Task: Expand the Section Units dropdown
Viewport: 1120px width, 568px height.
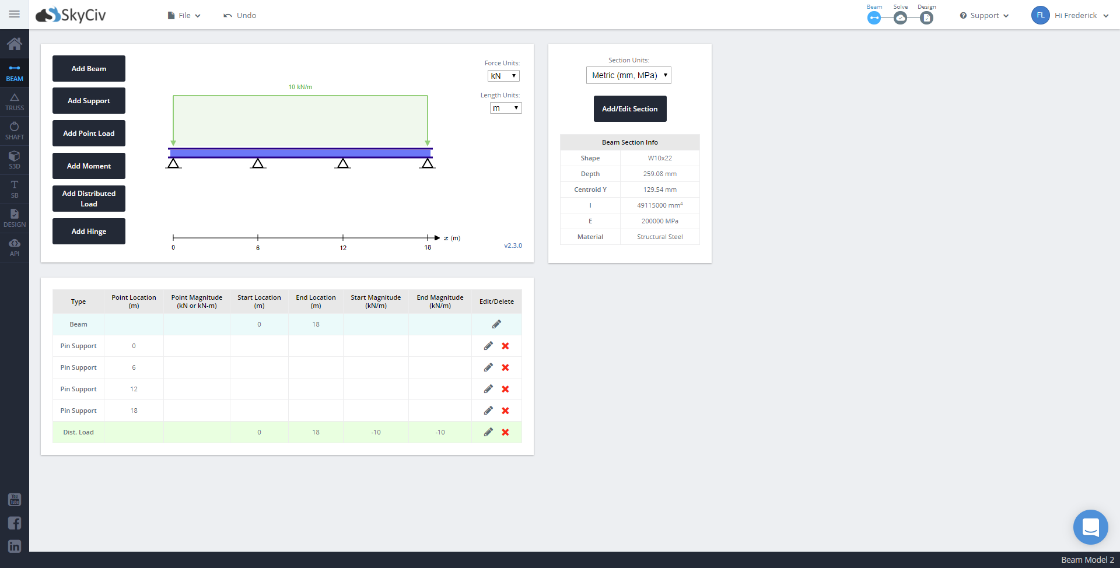Action: click(x=628, y=75)
